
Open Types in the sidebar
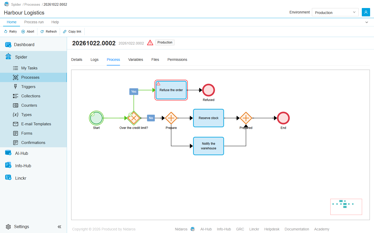click(33, 115)
